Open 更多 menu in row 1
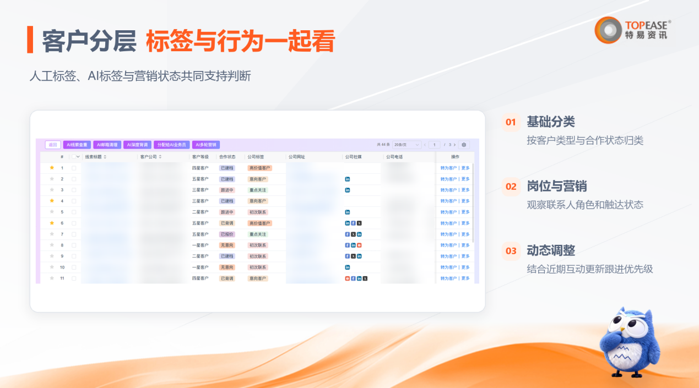Screen dimensions: 699x388 point(465,168)
